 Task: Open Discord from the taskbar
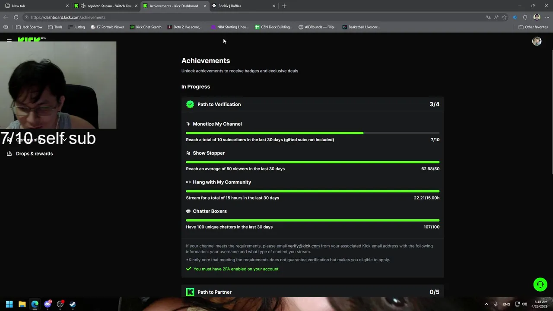(48, 304)
